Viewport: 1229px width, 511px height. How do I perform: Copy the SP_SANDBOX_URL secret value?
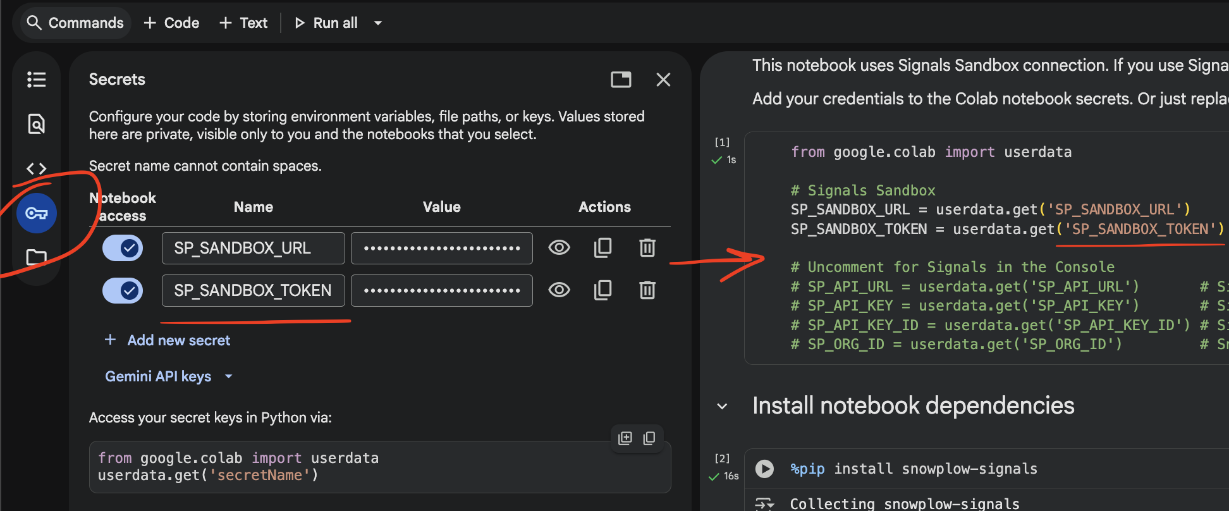[602, 248]
